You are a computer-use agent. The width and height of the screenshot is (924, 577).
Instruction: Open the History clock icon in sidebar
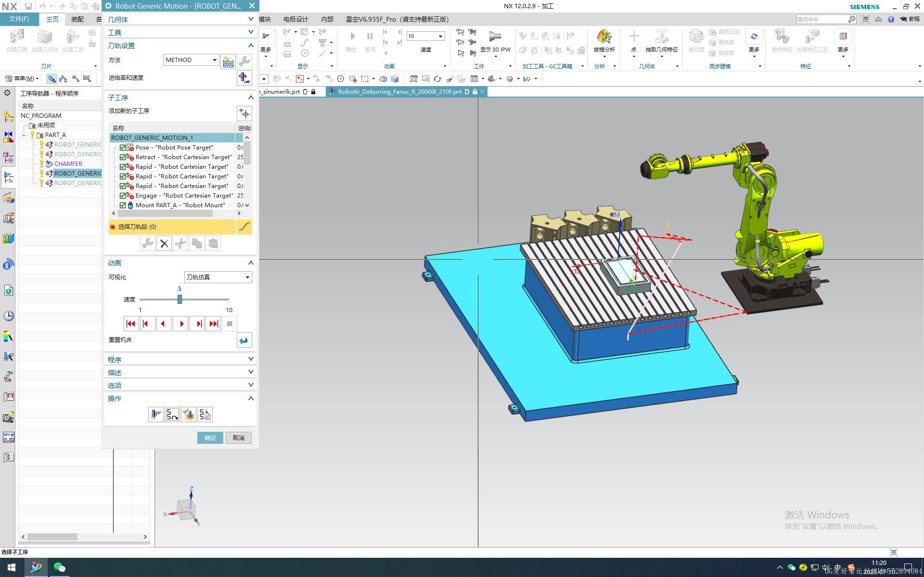click(x=9, y=316)
